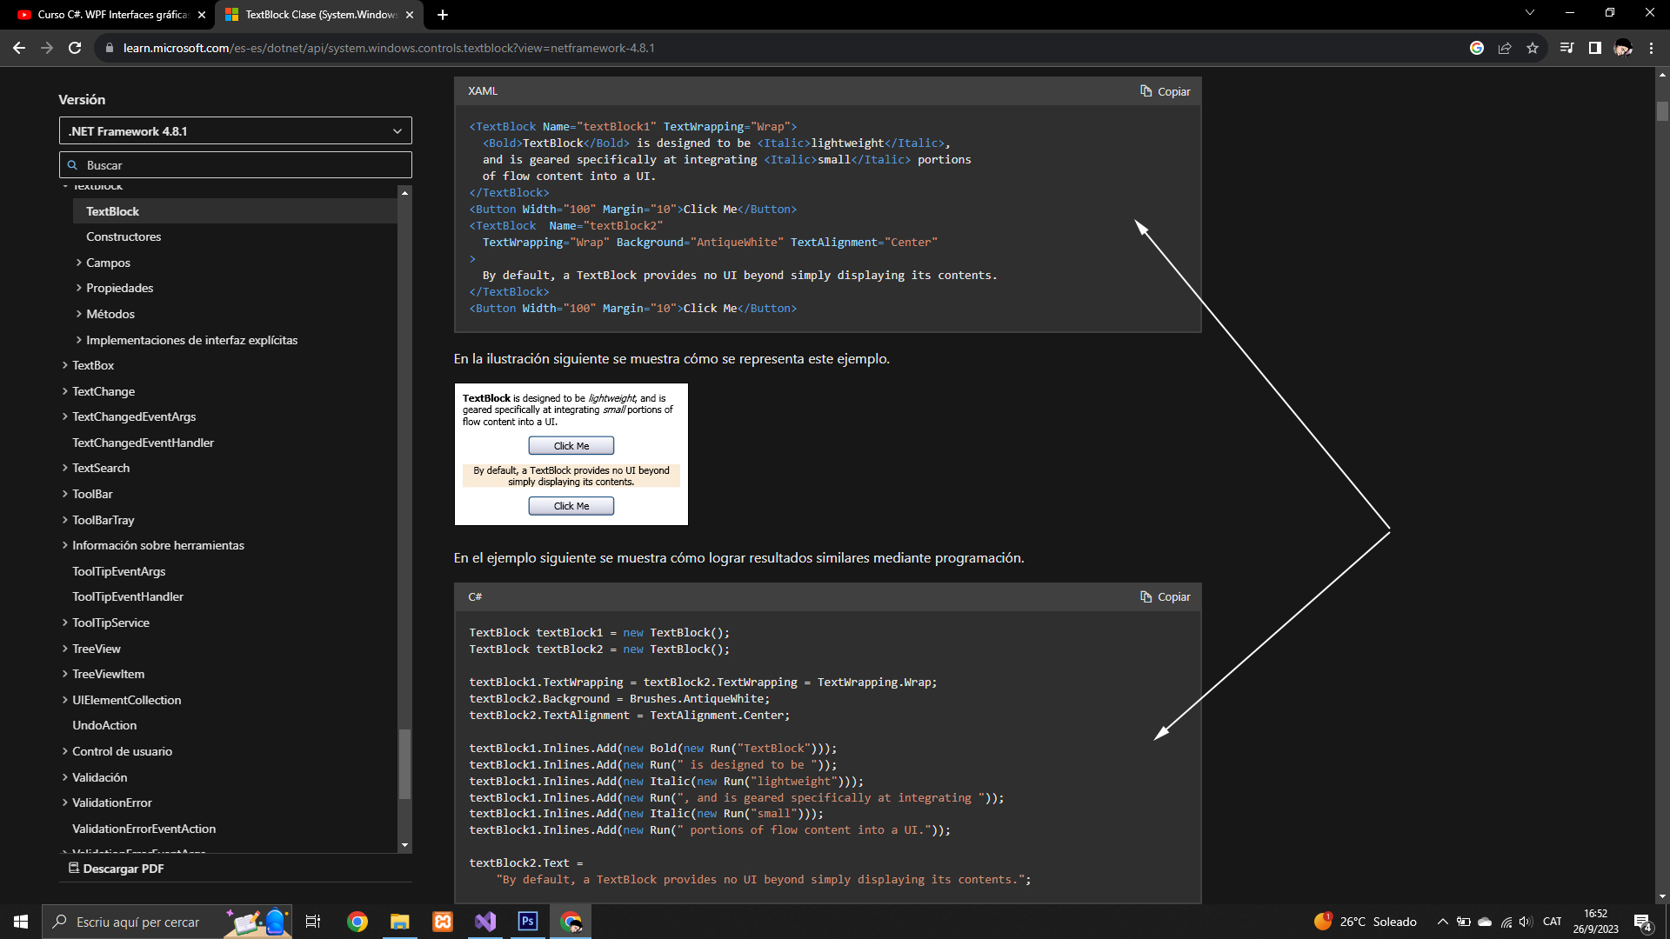Click the sidebar scrollbar down arrow
Screen dimensions: 1670x939
click(404, 845)
